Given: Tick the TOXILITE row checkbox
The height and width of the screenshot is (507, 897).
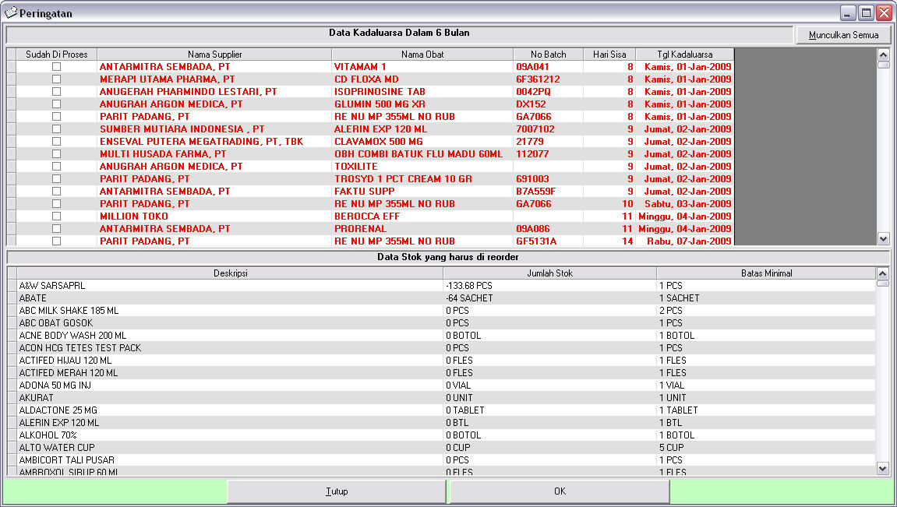Looking at the screenshot, I should click(x=56, y=167).
